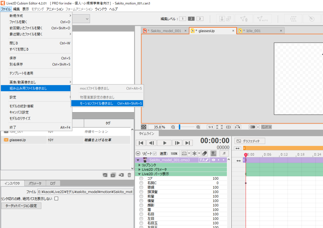Jump to the first frame

[x=141, y=143]
